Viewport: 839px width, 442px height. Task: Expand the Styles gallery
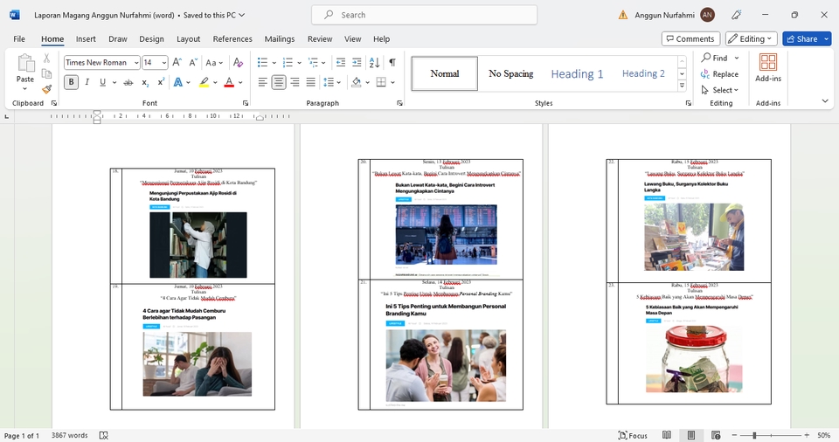(683, 86)
